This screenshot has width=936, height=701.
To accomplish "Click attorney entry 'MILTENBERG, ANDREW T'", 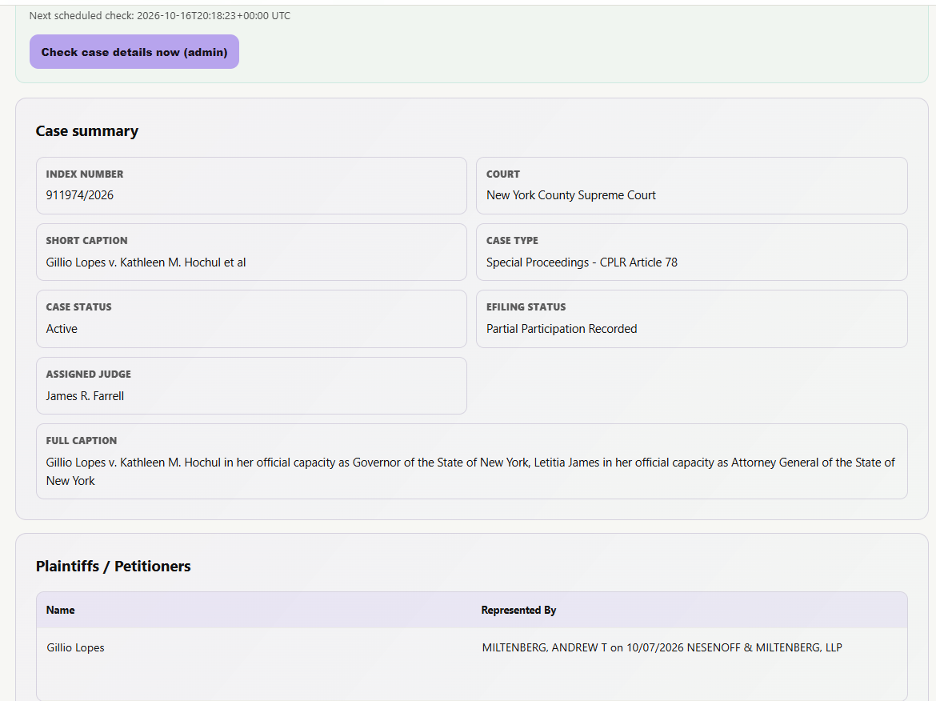I will pos(545,647).
